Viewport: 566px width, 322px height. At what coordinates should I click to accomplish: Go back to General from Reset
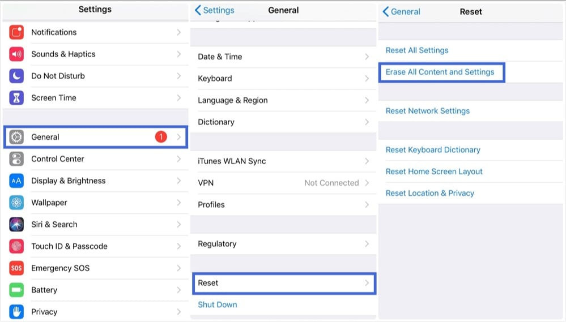click(x=401, y=11)
